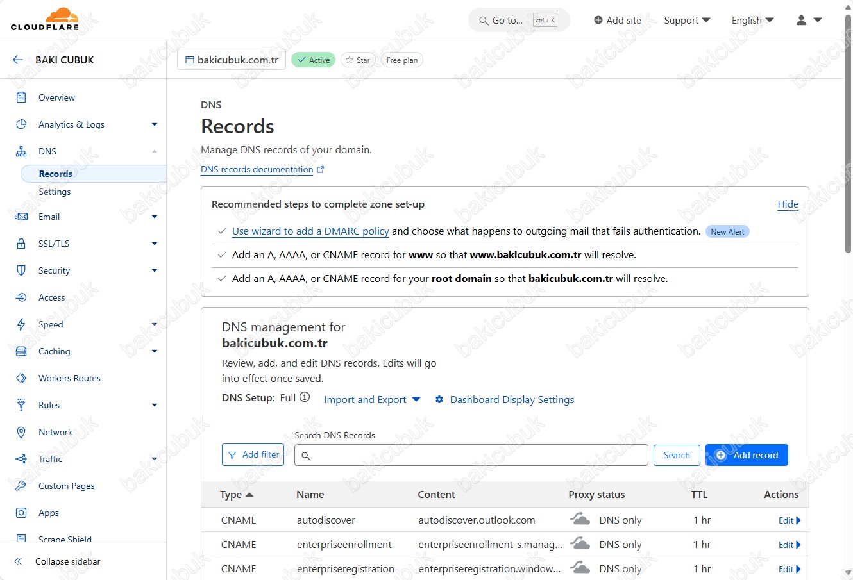Screen dimensions: 853x580
Task: Click Edit for the autodiscover record
Action: [790, 520]
